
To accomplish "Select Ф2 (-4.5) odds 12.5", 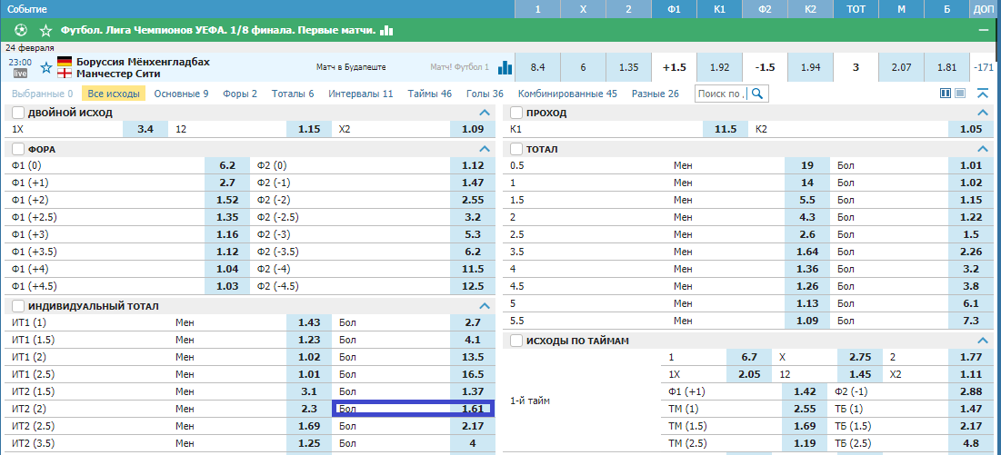I will click(473, 286).
